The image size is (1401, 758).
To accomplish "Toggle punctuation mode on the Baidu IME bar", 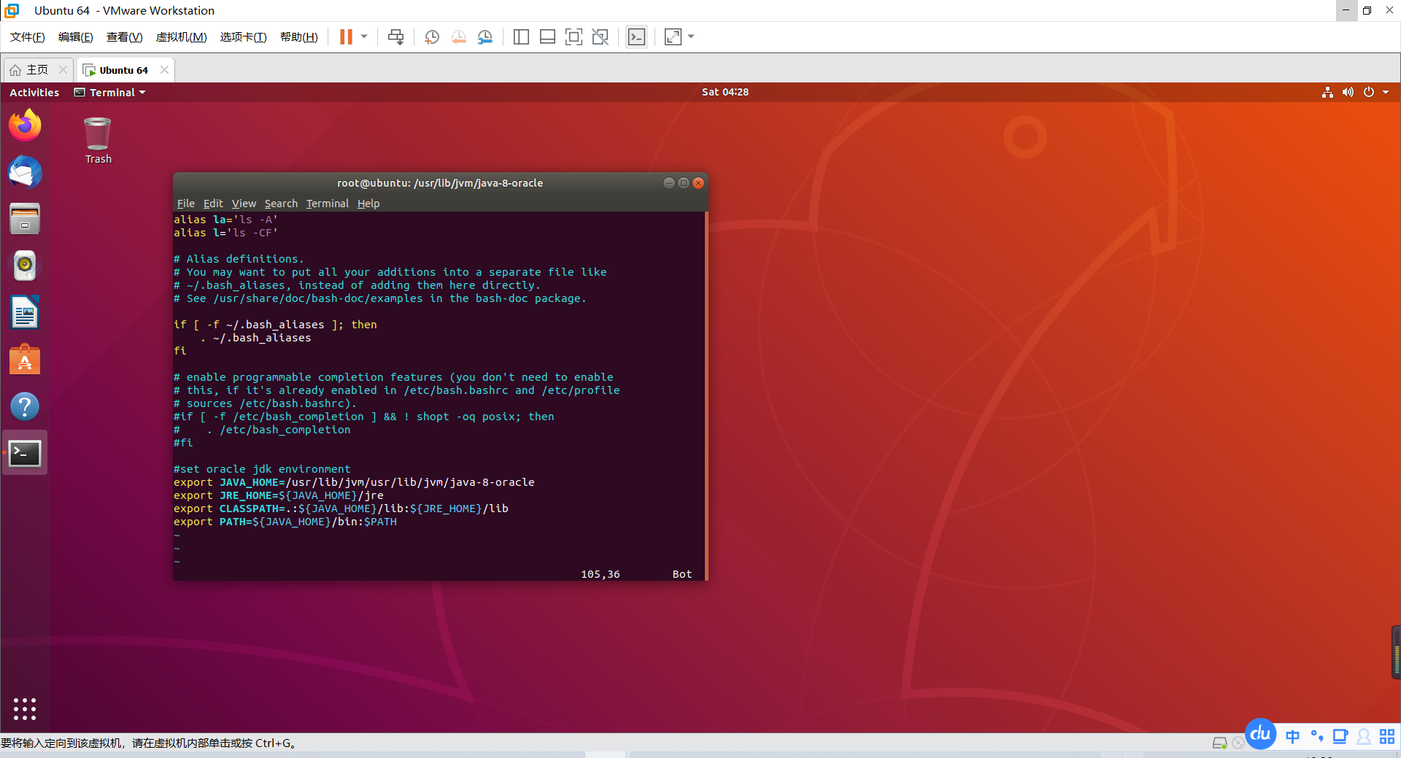I will (1316, 738).
